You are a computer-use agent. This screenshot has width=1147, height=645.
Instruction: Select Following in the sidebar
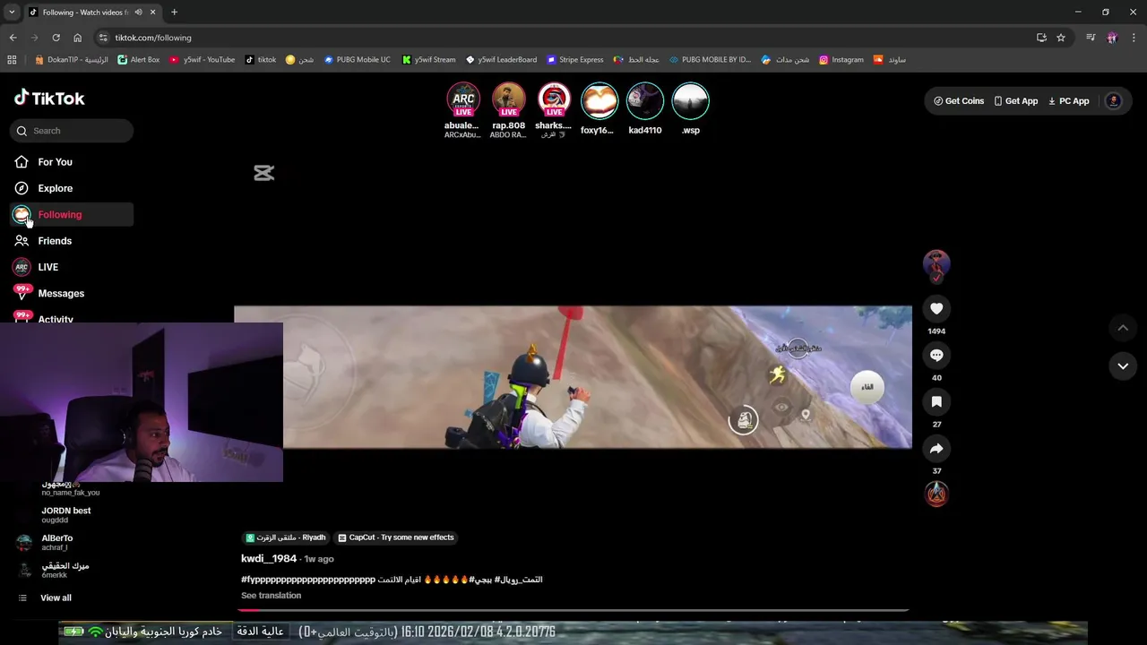72,214
